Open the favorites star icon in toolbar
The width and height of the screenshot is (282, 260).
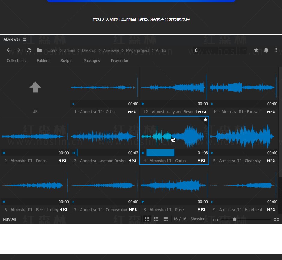256,50
